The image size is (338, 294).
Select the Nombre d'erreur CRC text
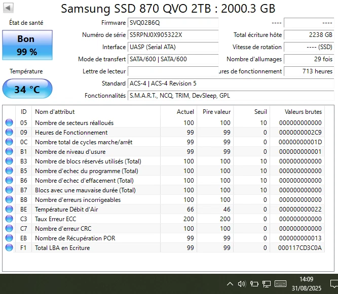pos(63,229)
